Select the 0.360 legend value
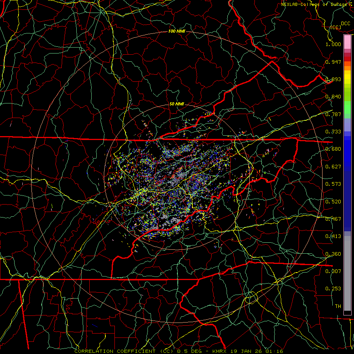The width and height of the screenshot is (354, 354). point(333,254)
